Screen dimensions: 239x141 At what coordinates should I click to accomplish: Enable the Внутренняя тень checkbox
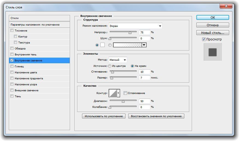coord(12,54)
